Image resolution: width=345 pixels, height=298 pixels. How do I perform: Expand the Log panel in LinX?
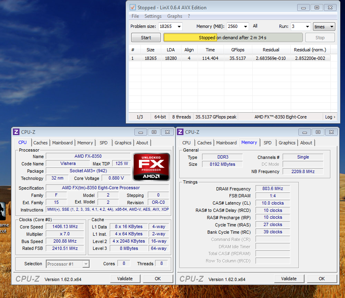click(x=330, y=117)
